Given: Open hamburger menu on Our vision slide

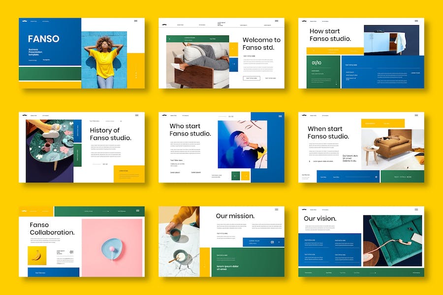Looking at the screenshot, I should (416, 209).
